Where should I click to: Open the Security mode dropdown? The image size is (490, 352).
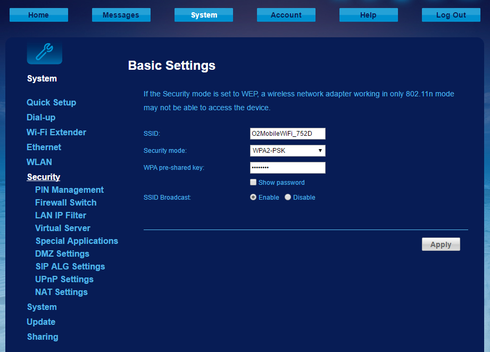(x=287, y=151)
